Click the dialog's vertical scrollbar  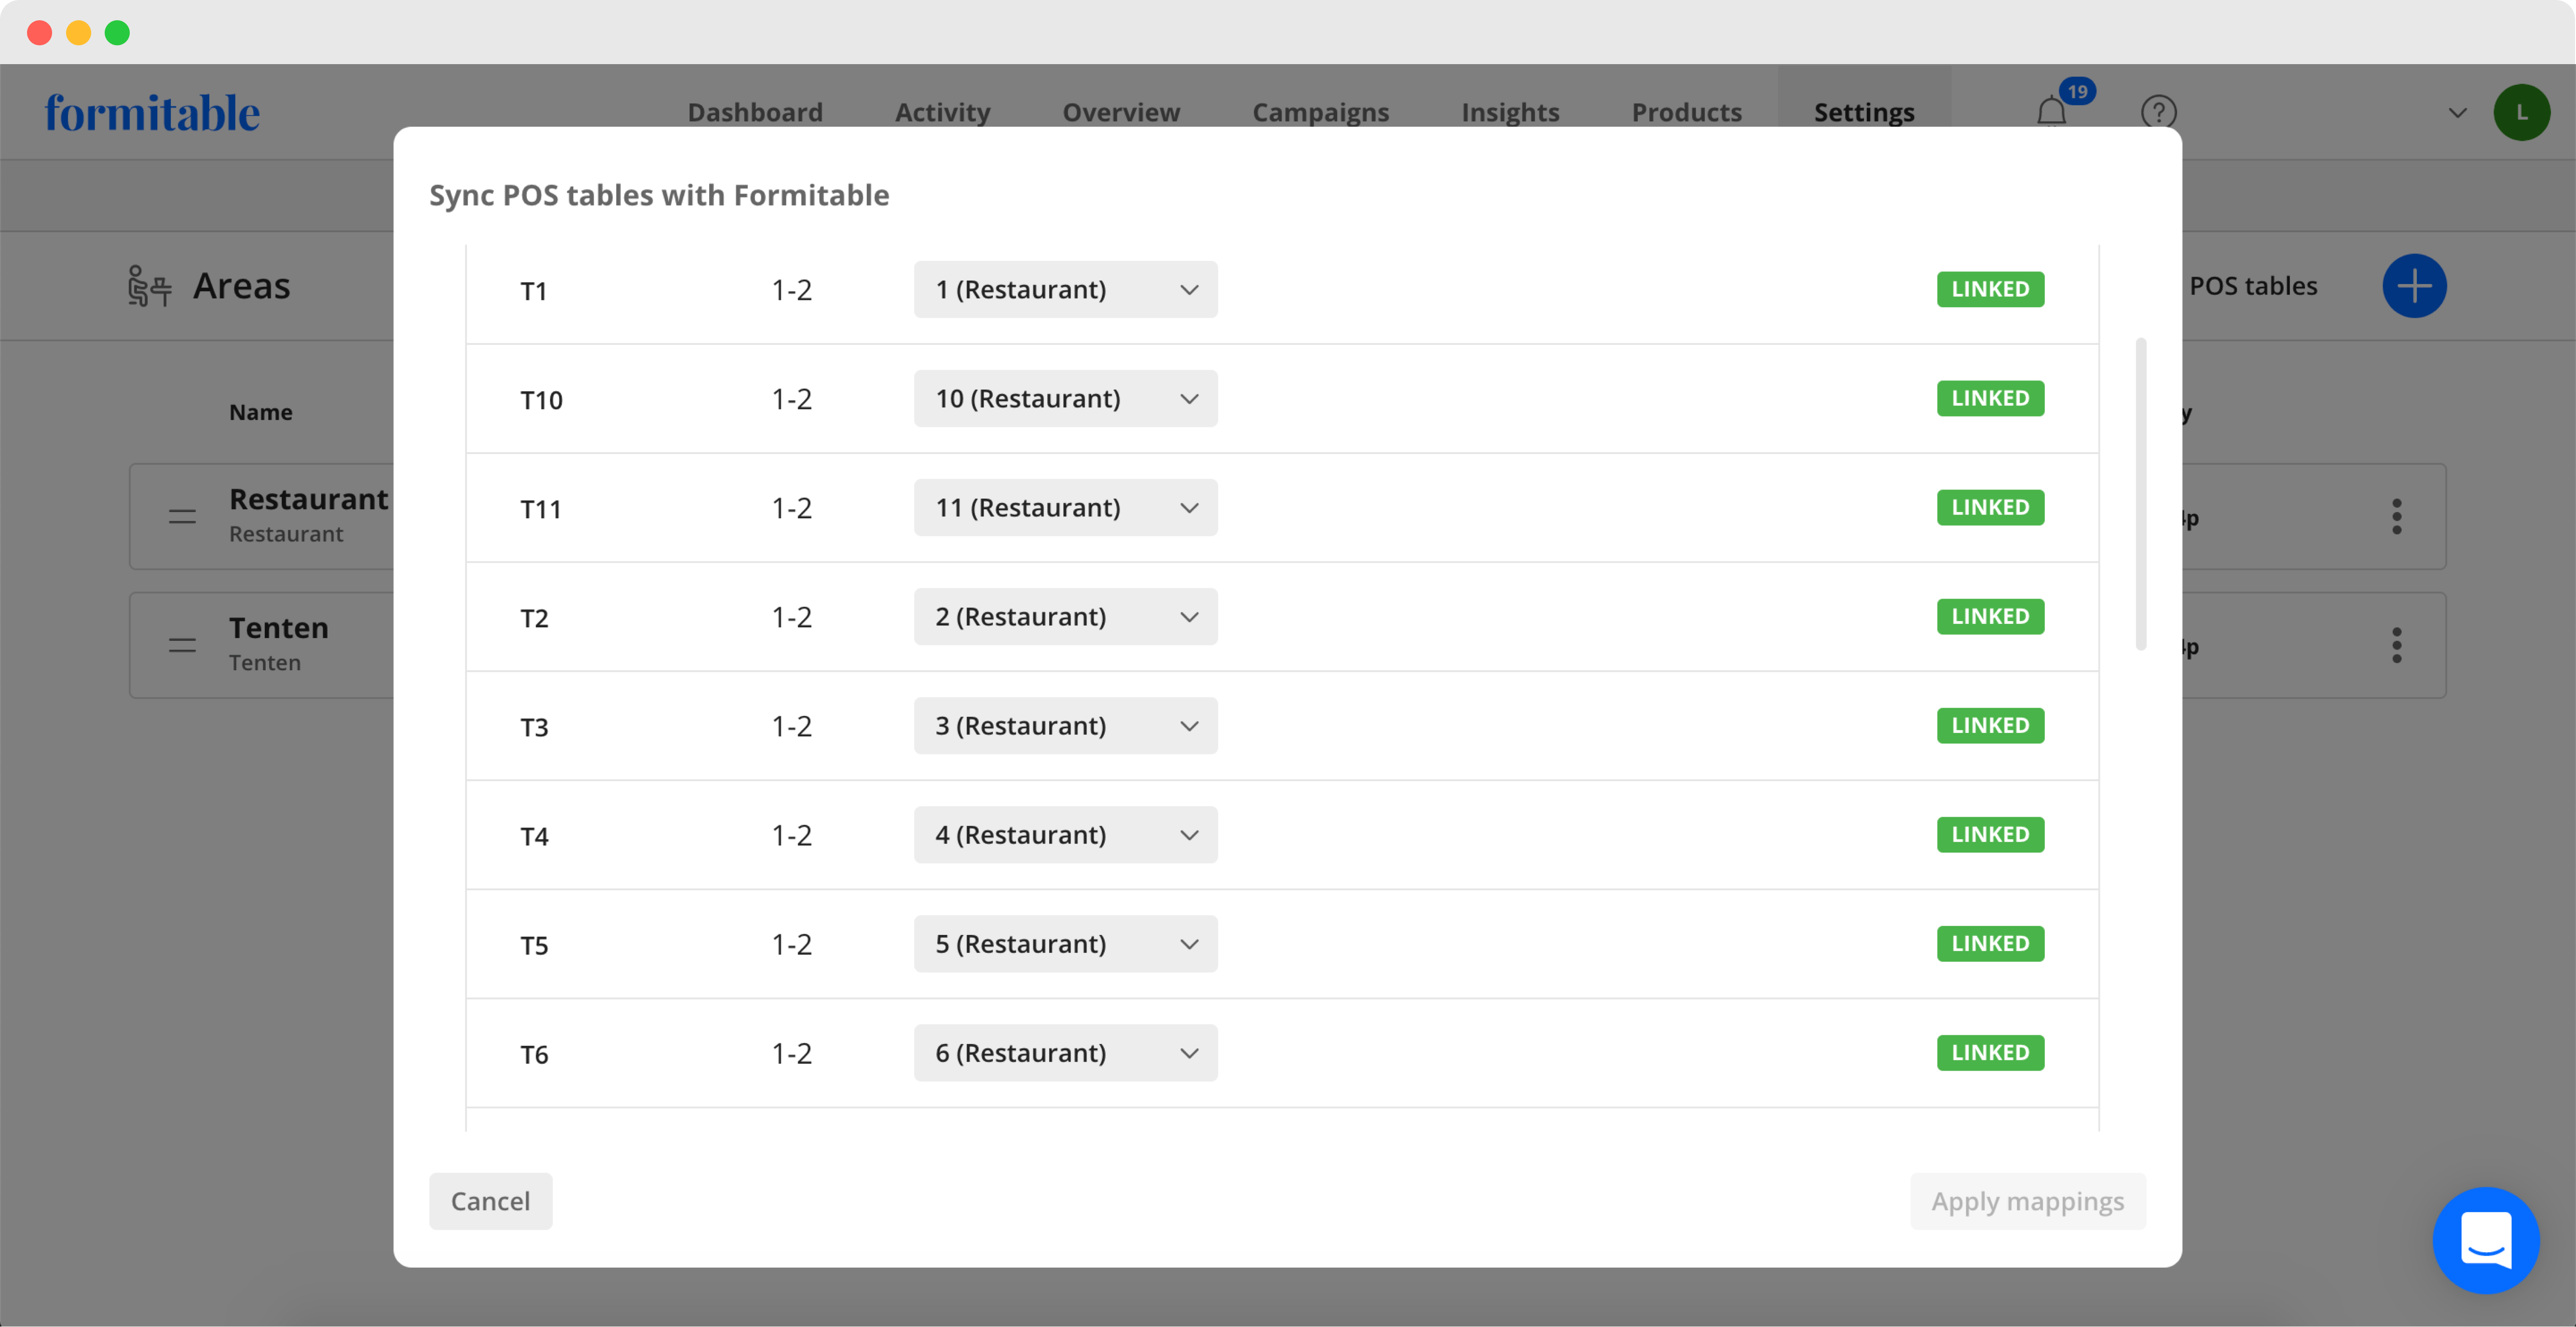point(2140,495)
